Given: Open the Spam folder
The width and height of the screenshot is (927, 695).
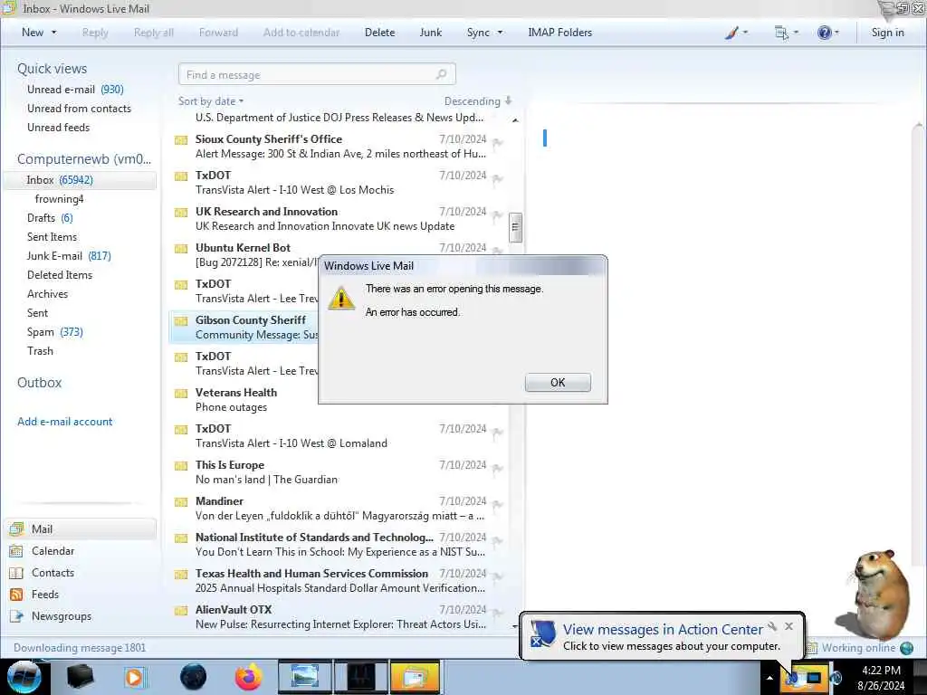Looking at the screenshot, I should pos(55,331).
